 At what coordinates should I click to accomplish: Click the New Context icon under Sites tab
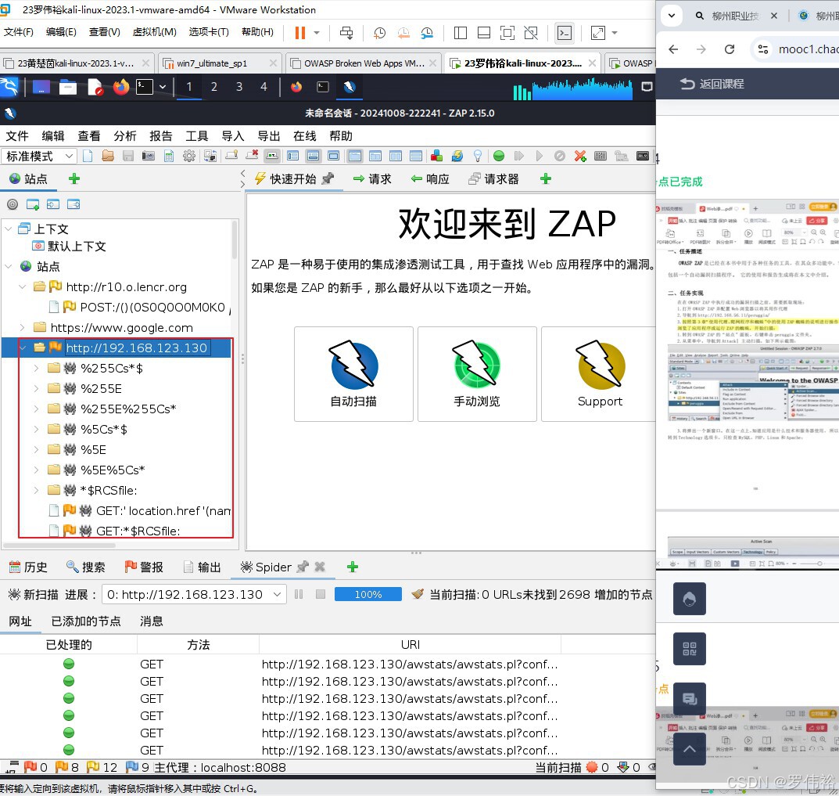(33, 204)
